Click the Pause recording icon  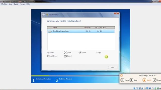click(x=122, y=80)
